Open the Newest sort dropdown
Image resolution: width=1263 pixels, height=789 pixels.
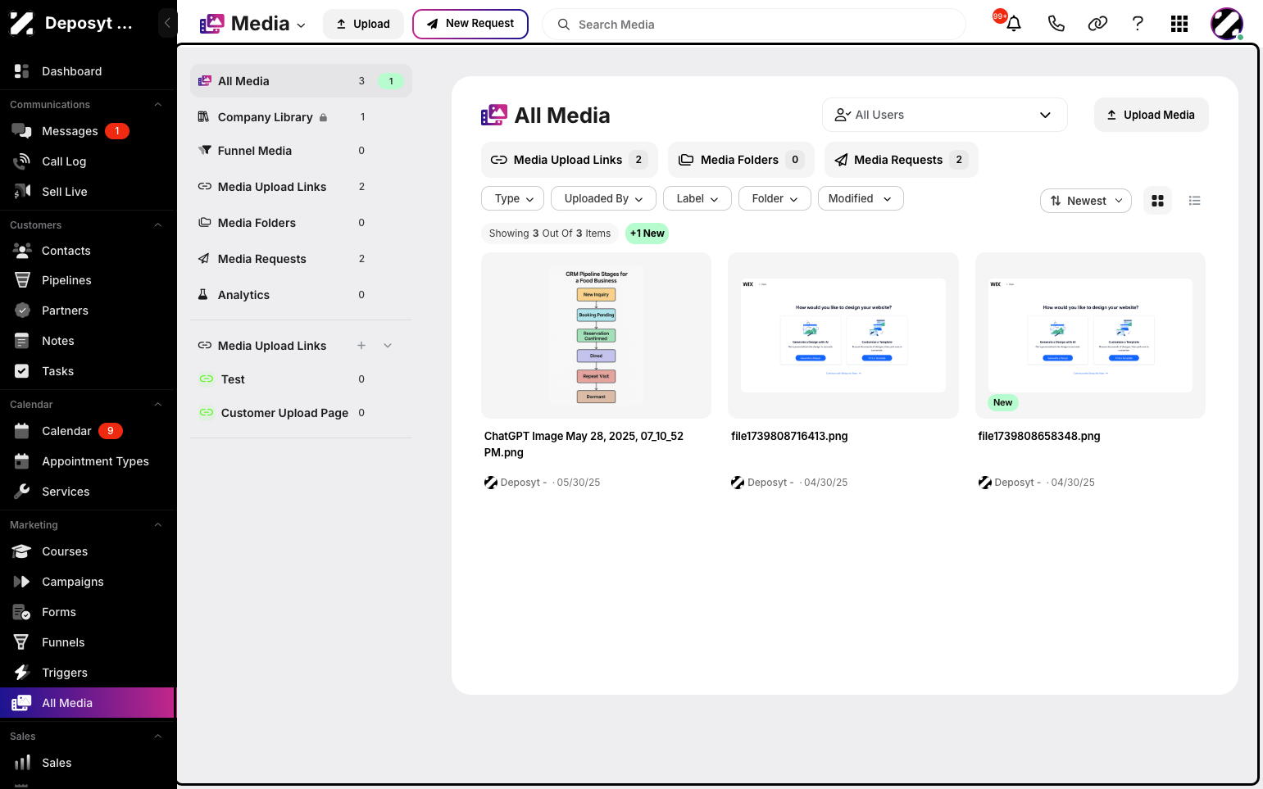pyautogui.click(x=1086, y=201)
